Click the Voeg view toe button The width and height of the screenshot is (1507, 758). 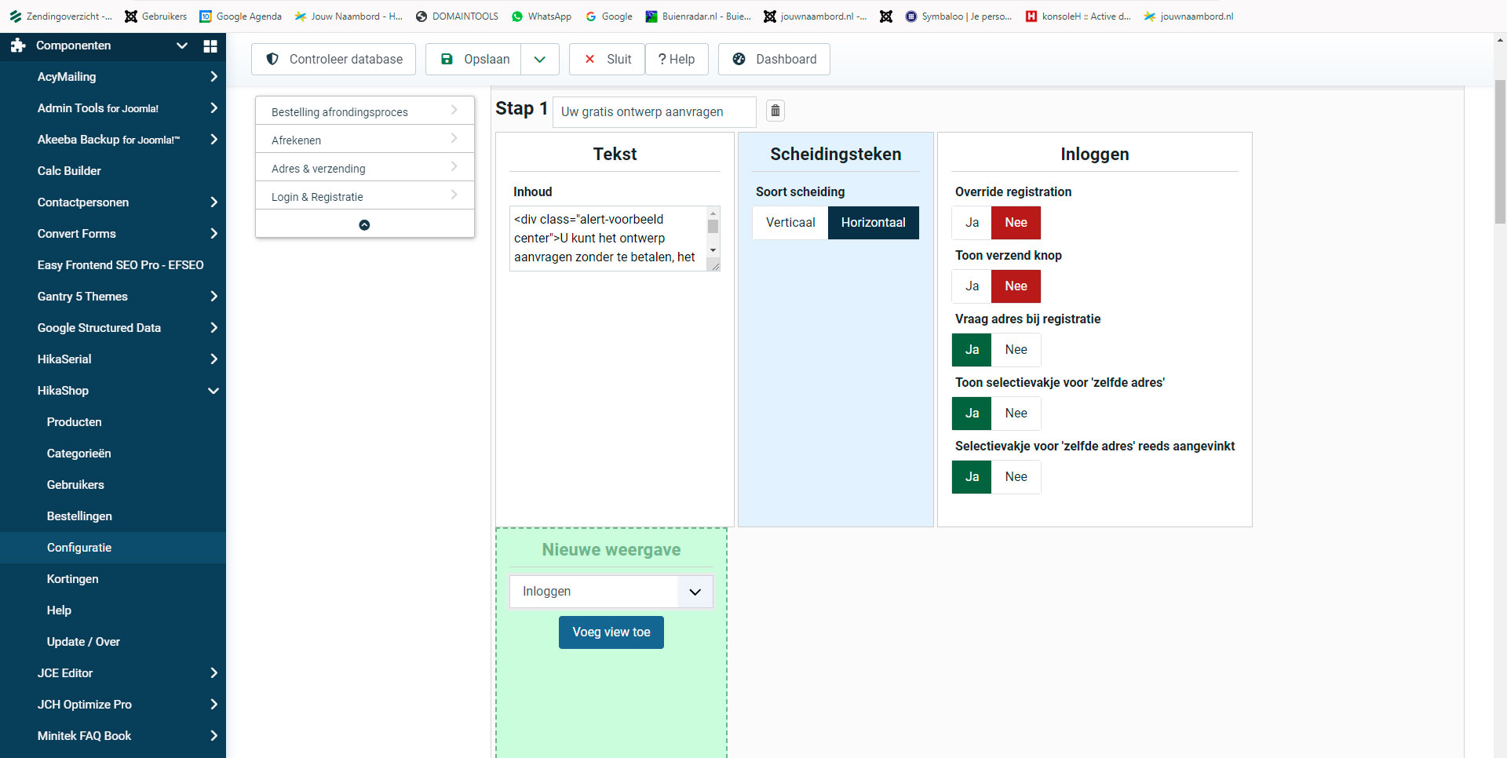611,632
